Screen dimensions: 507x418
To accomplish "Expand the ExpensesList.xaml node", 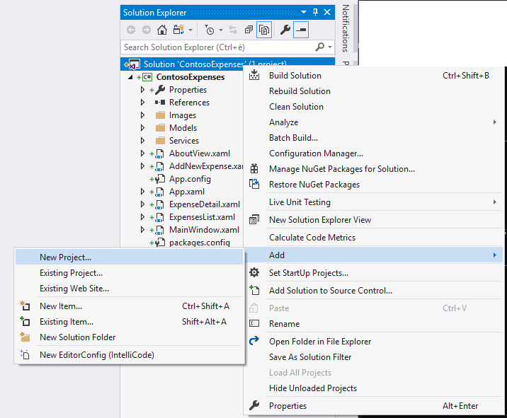I will click(x=142, y=217).
